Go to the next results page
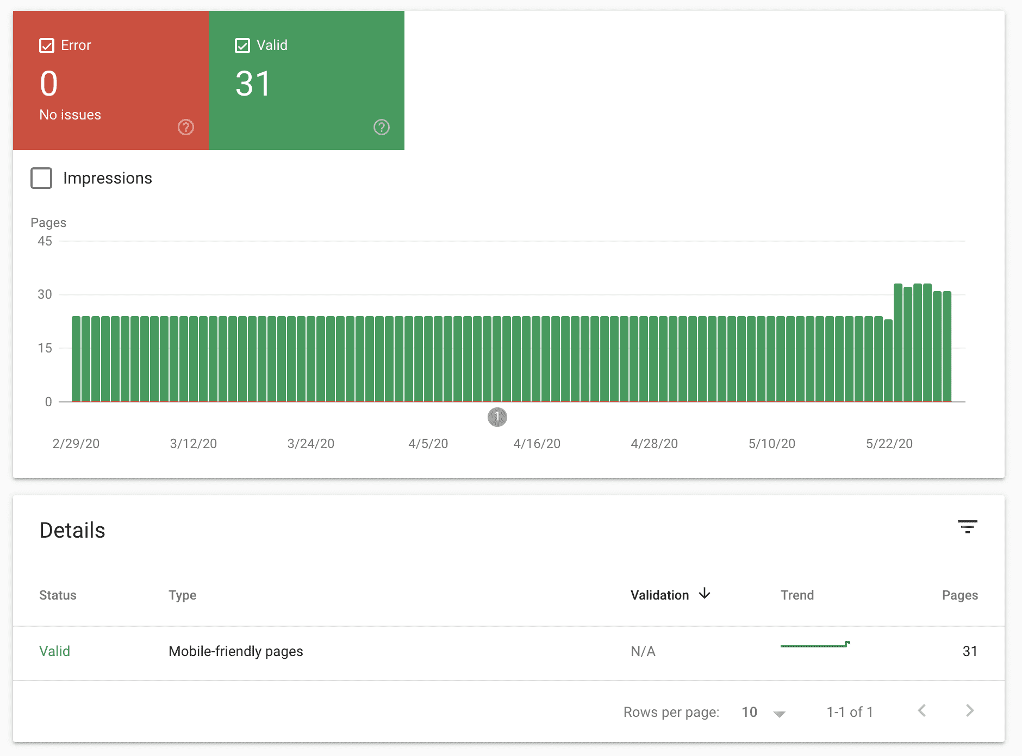This screenshot has width=1022, height=756. (970, 710)
